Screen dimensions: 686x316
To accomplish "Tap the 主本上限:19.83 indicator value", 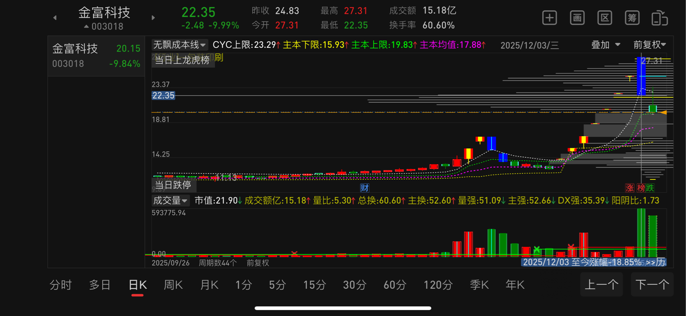I will click(x=384, y=45).
